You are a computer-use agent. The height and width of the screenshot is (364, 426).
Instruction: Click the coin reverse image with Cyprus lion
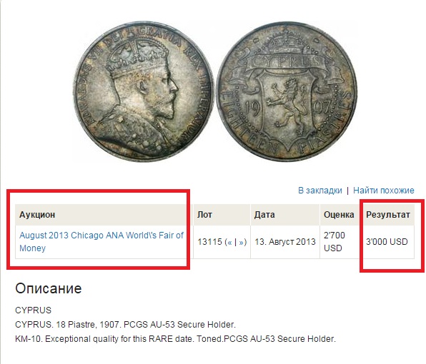click(x=287, y=91)
